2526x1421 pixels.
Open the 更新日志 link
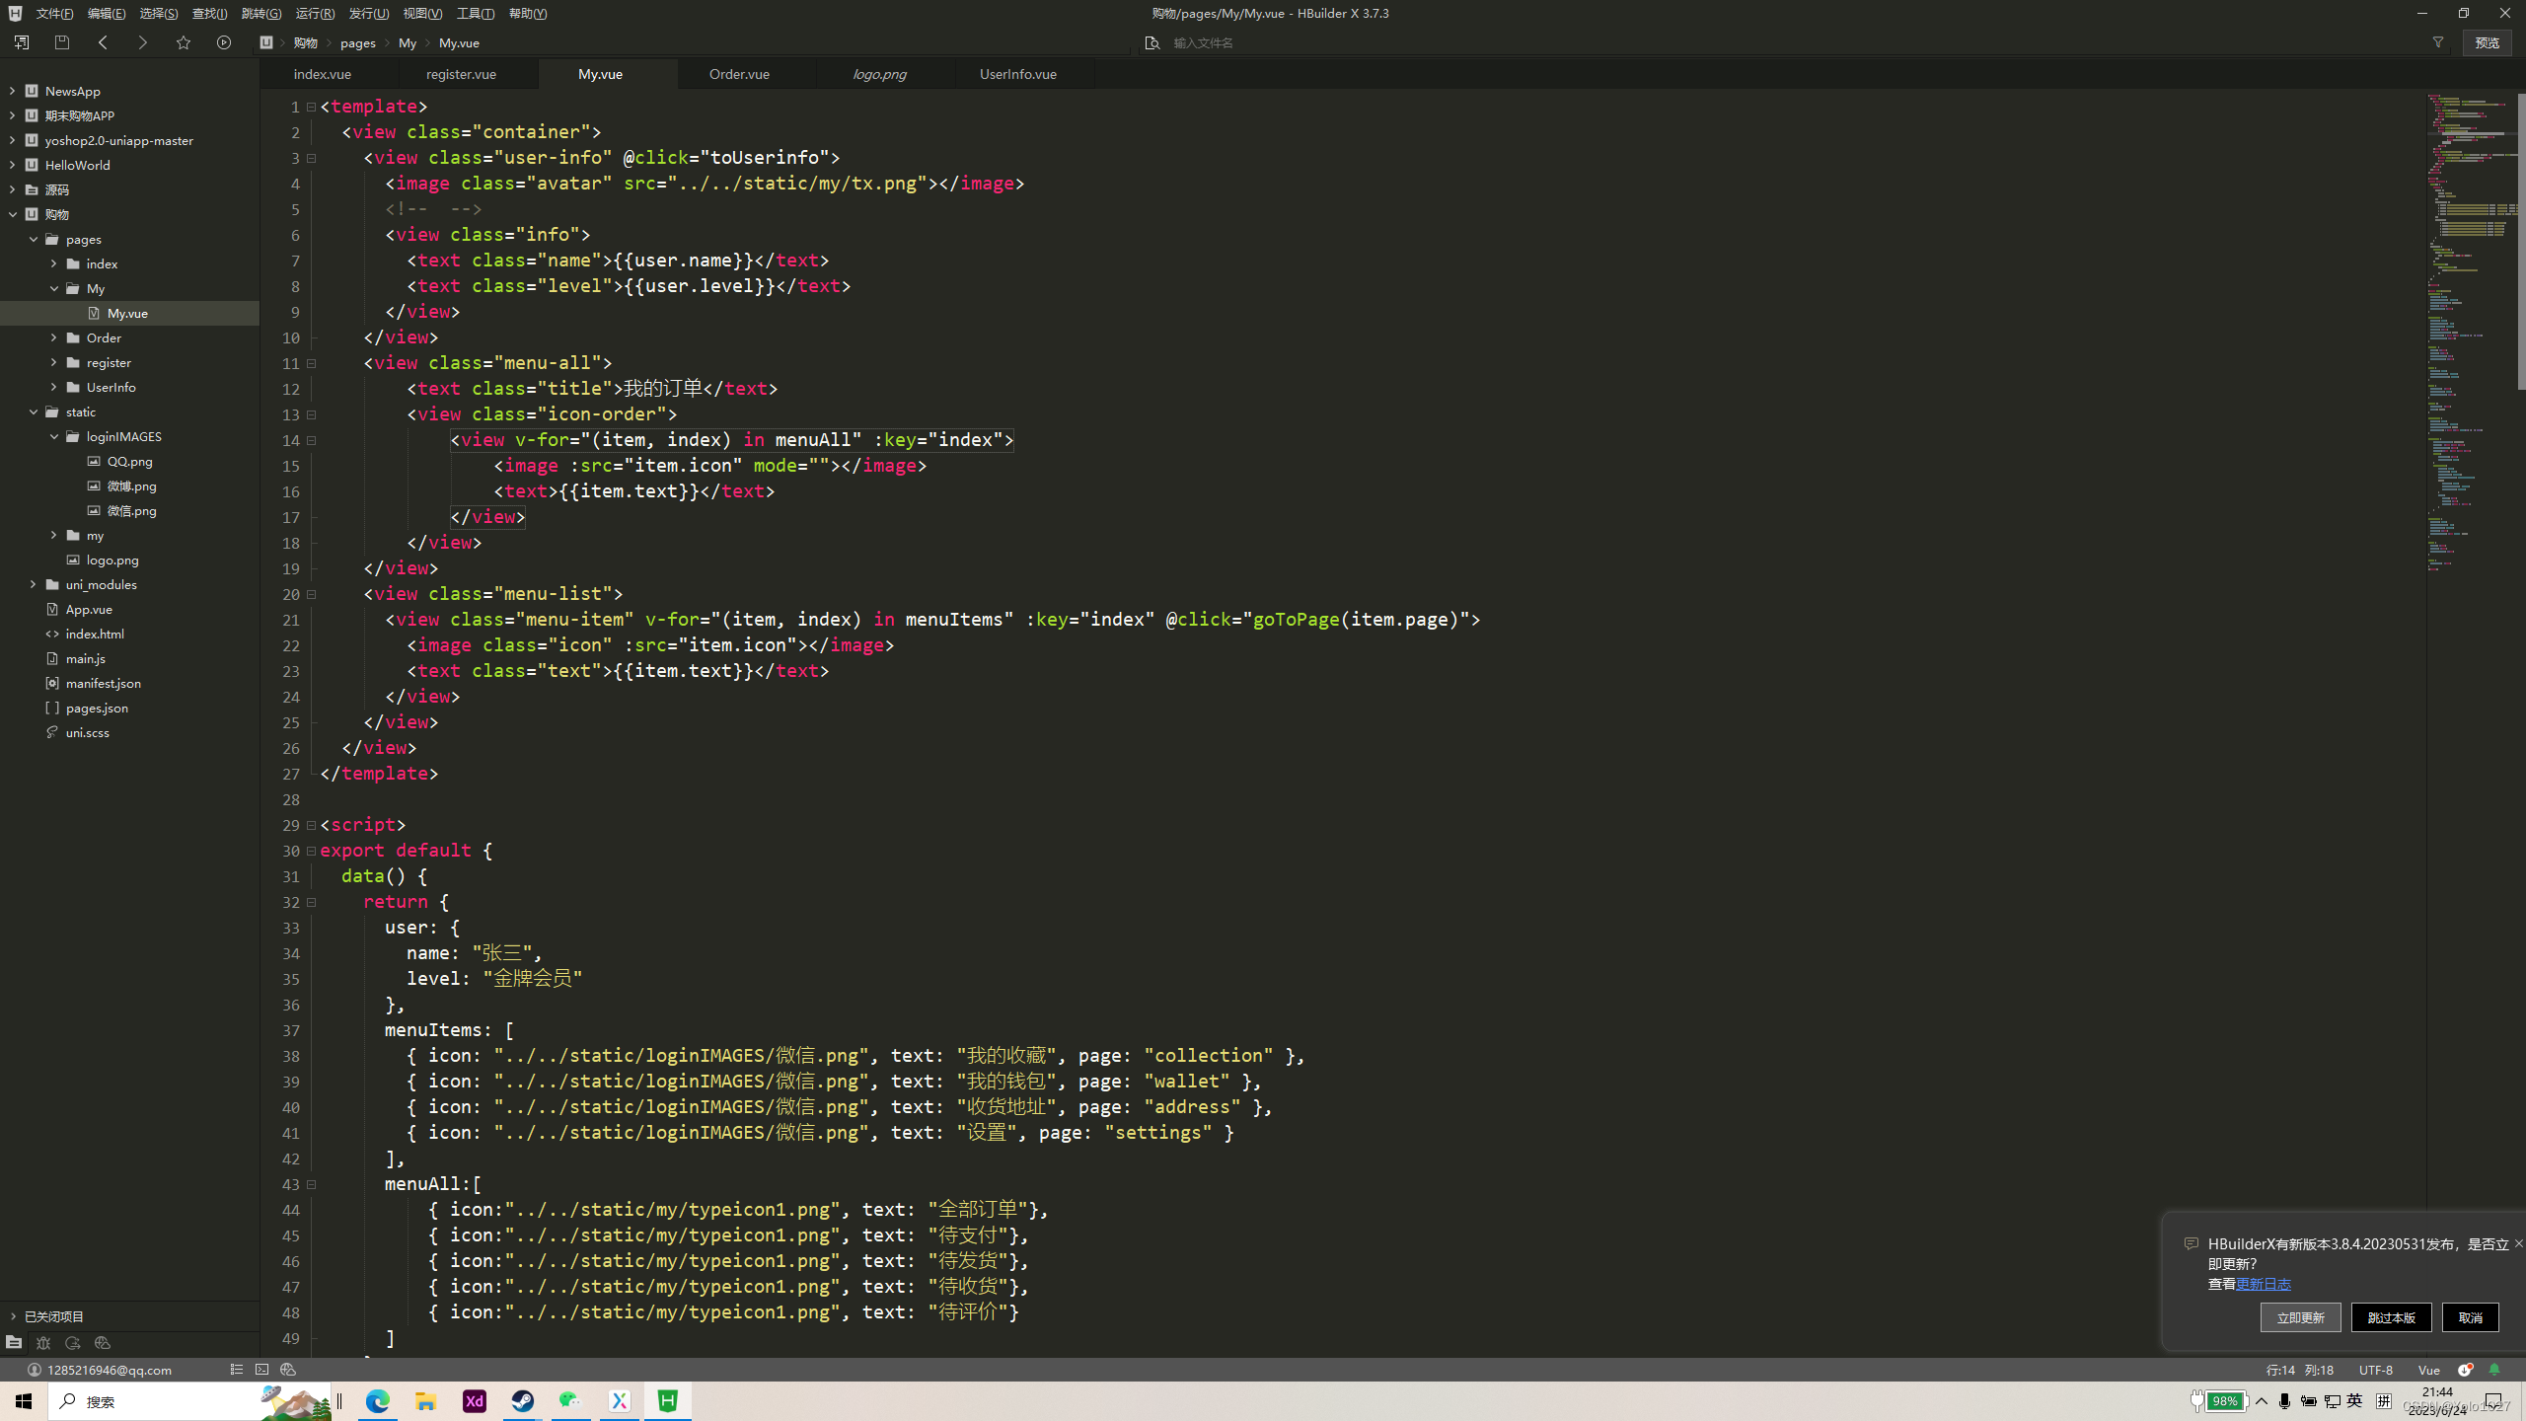(2264, 1284)
